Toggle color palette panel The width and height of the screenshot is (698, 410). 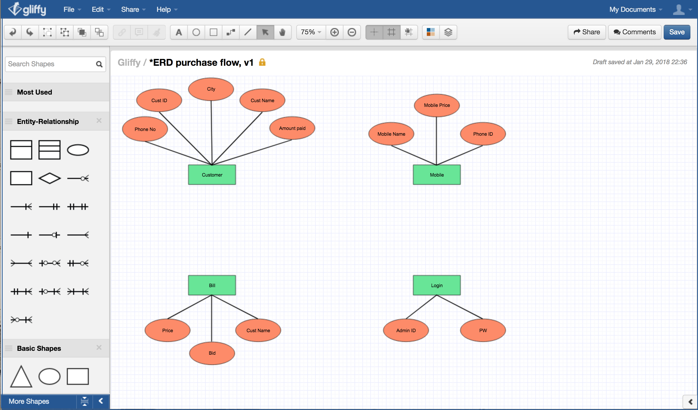[x=431, y=32]
